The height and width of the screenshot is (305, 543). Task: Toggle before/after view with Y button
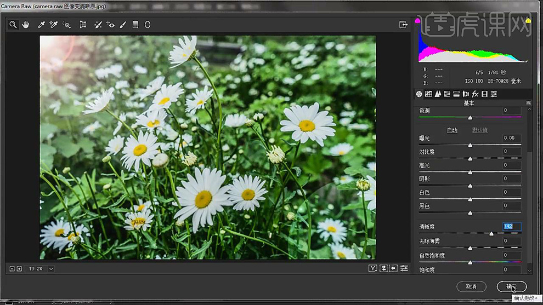pyautogui.click(x=372, y=268)
